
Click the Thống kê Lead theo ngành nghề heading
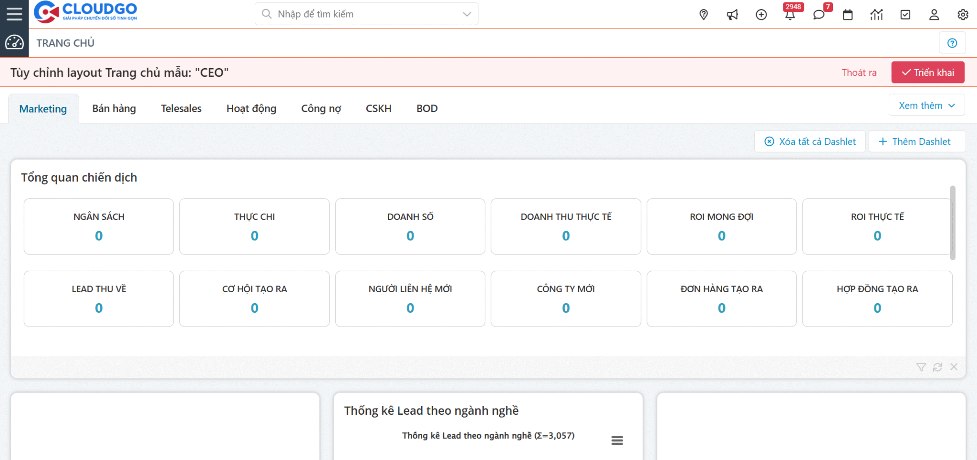point(431,410)
